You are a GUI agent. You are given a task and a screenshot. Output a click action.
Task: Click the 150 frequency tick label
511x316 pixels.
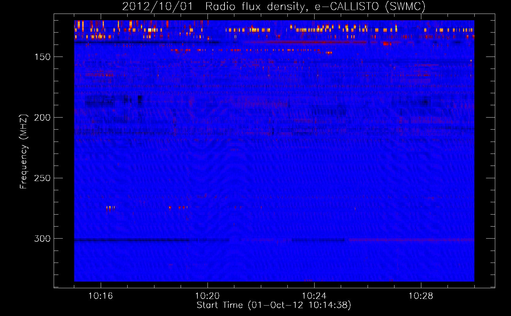42,57
